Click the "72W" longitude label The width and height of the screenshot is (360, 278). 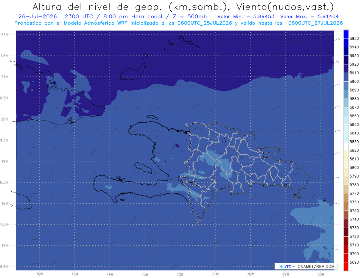click(180, 274)
